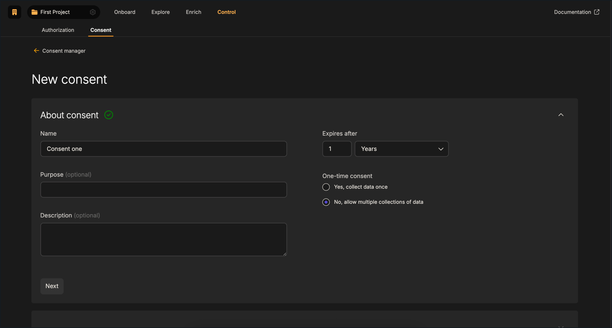Image resolution: width=612 pixels, height=328 pixels.
Task: Open the Explore section
Action: (x=160, y=12)
